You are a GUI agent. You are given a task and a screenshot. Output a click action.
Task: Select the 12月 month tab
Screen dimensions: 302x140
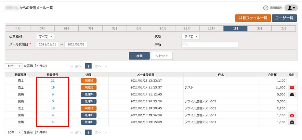211,28
